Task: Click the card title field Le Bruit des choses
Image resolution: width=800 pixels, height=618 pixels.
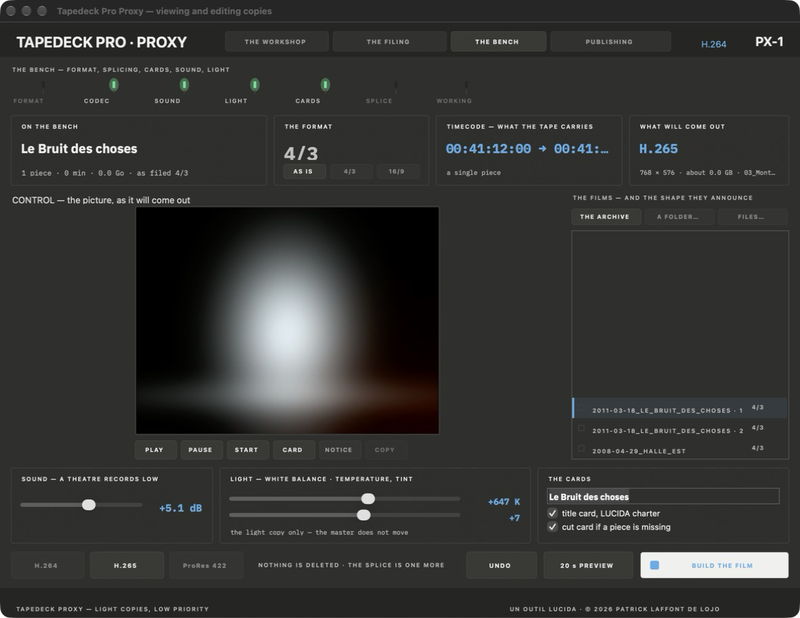Action: pos(663,497)
